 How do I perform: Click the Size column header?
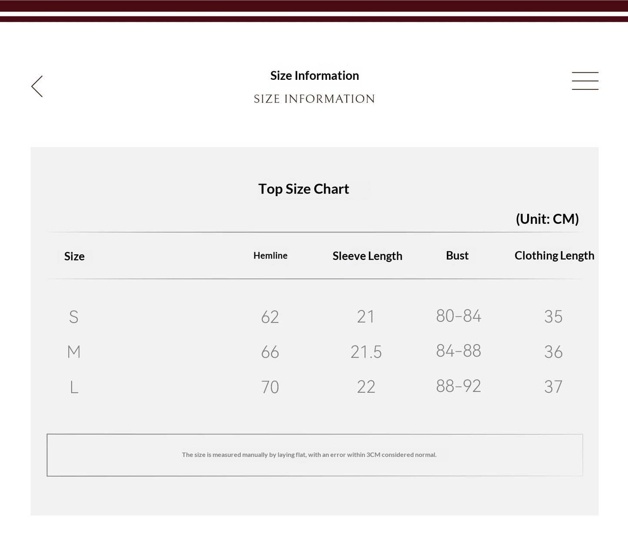74,256
